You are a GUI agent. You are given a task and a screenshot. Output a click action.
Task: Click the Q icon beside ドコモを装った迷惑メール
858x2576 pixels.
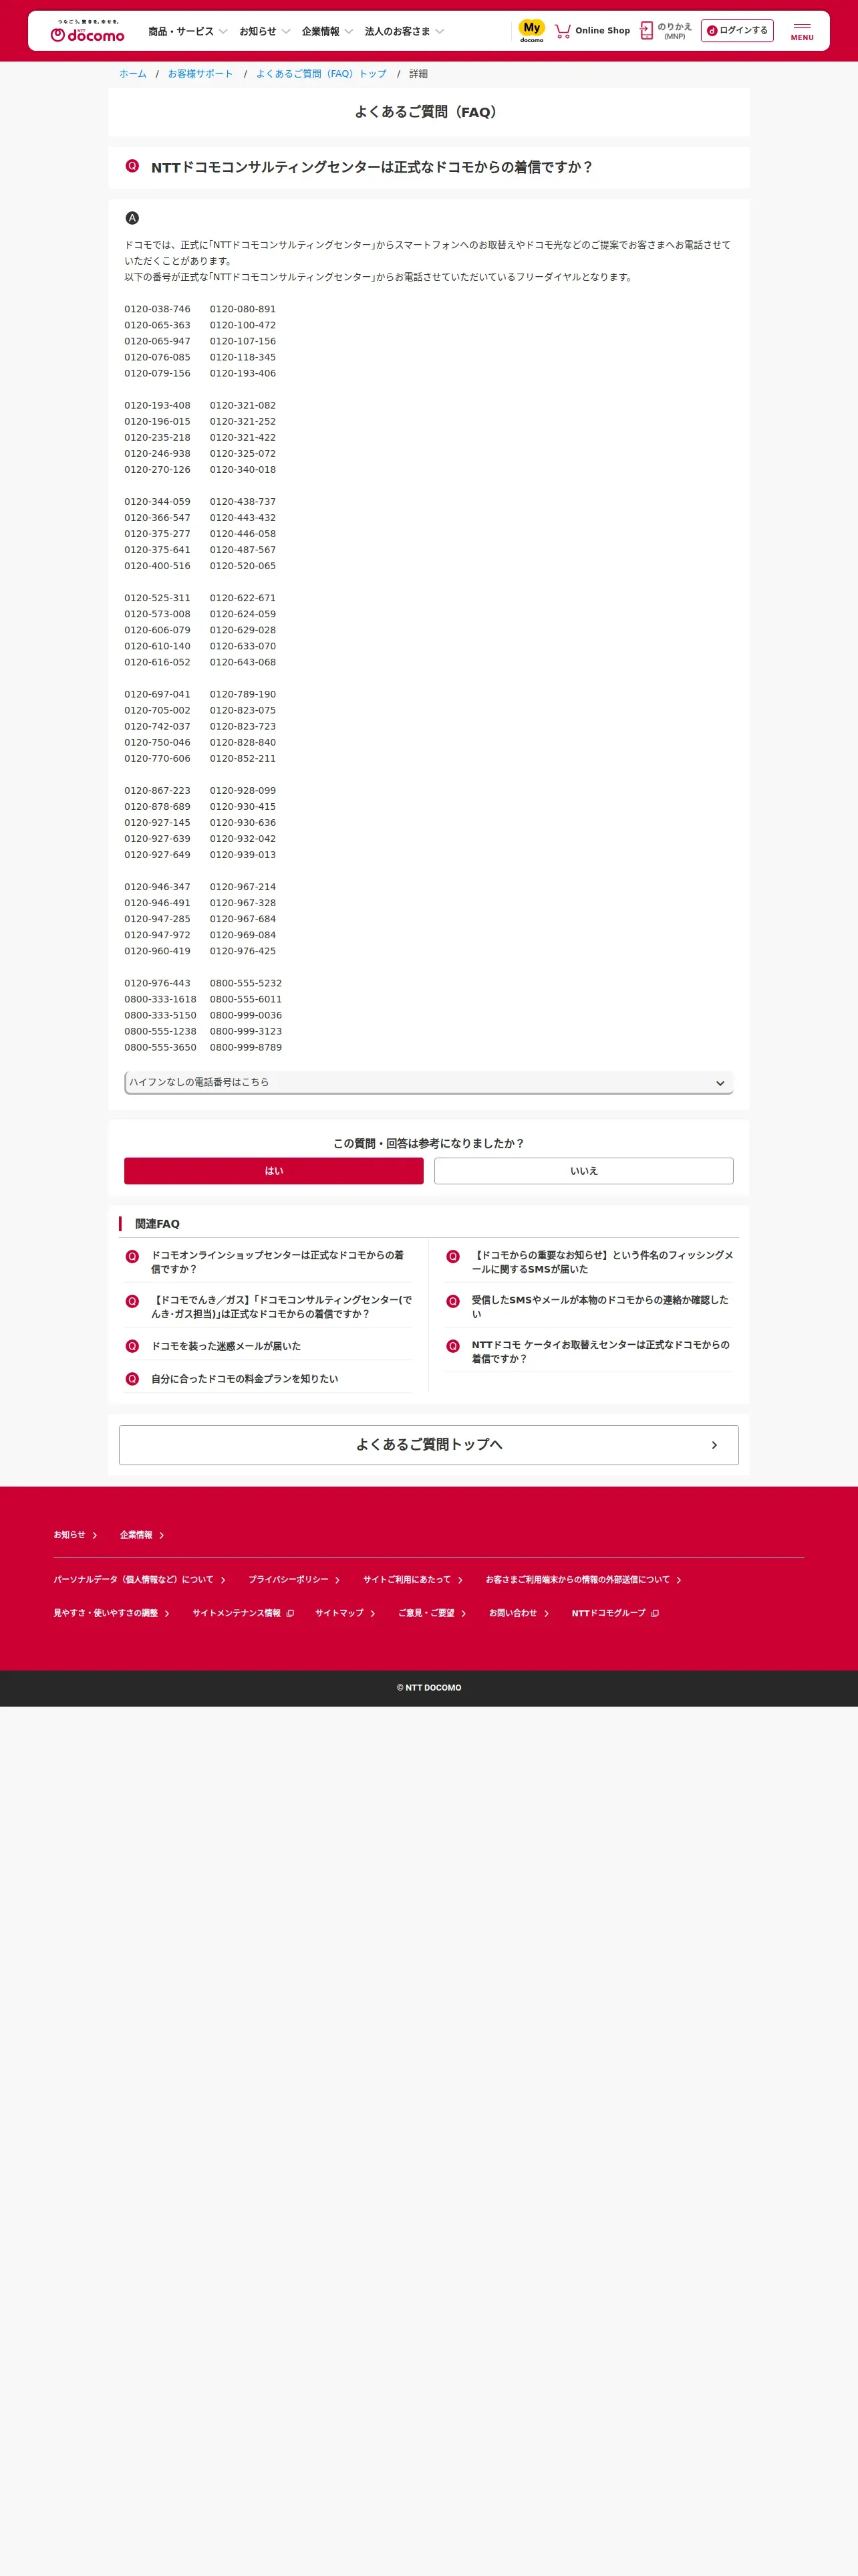[x=132, y=1346]
